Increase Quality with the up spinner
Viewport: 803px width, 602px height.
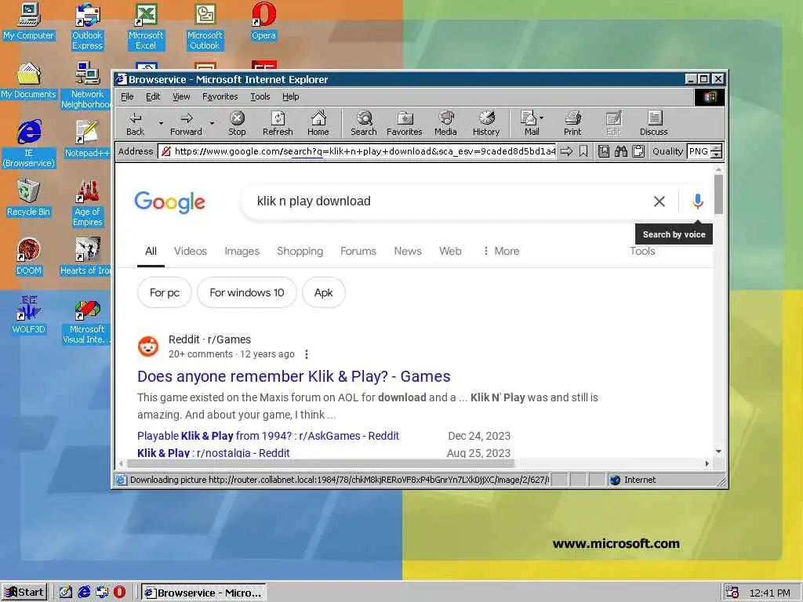717,147
